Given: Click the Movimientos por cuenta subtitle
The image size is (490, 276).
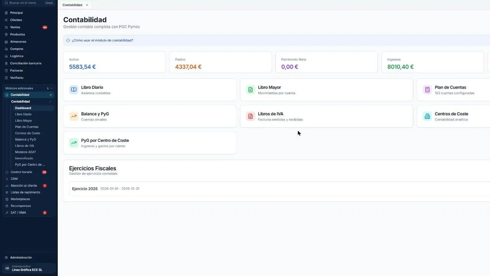Looking at the screenshot, I should point(276,93).
